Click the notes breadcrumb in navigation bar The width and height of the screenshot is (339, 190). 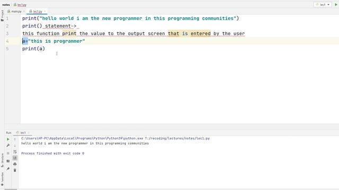[6, 5]
